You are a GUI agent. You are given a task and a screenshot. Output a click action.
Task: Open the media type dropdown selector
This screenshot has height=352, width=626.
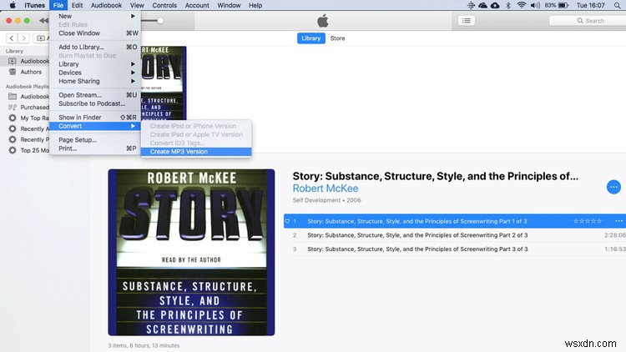(x=41, y=38)
